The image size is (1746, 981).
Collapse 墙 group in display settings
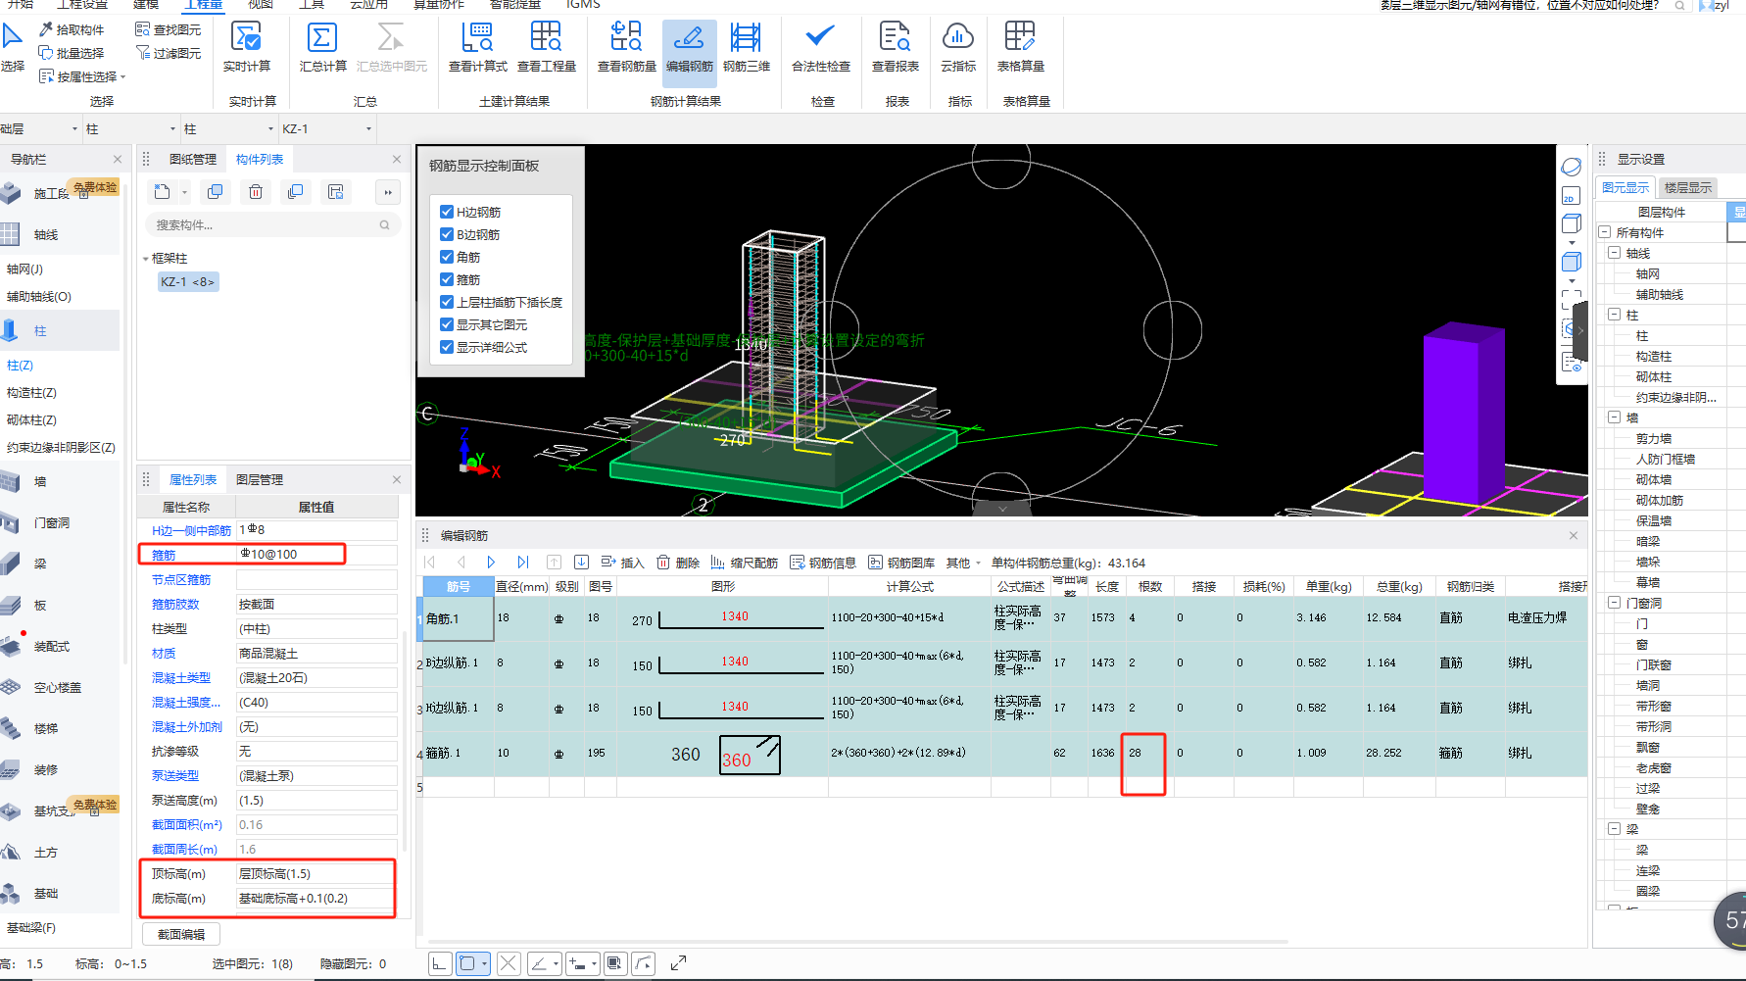point(1615,417)
